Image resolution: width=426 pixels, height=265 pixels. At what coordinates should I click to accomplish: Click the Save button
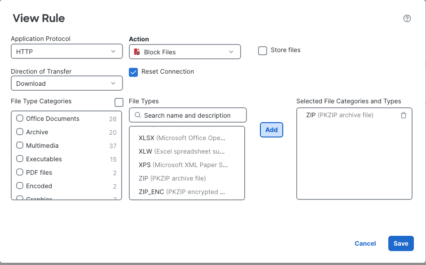click(x=401, y=243)
